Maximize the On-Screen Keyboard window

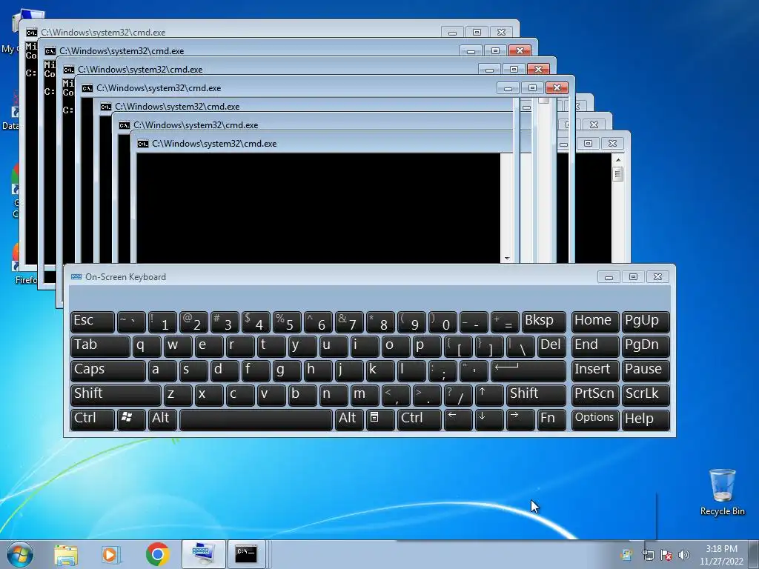[x=633, y=277]
